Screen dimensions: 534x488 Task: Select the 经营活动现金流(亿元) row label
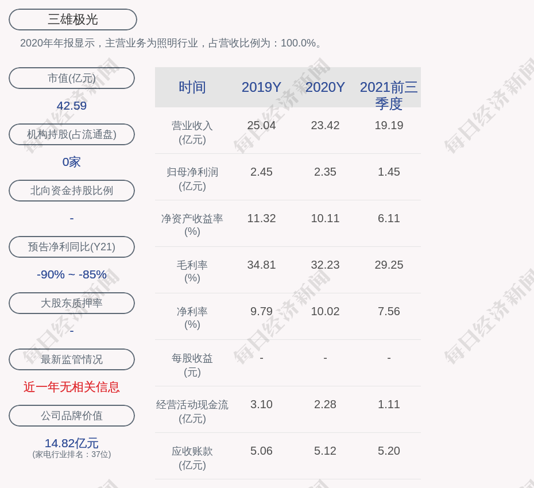click(x=192, y=412)
